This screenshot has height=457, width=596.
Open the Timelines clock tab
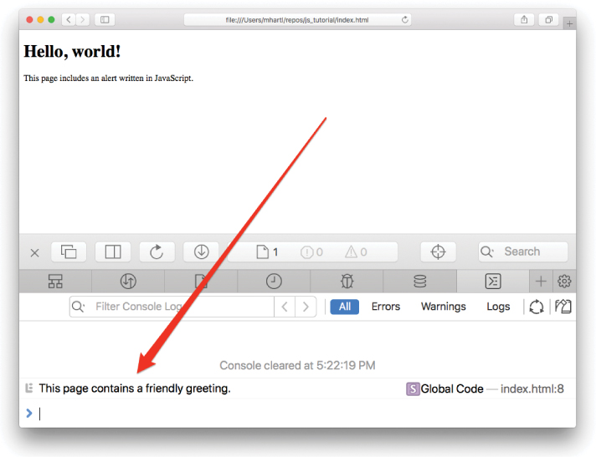pyautogui.click(x=274, y=282)
